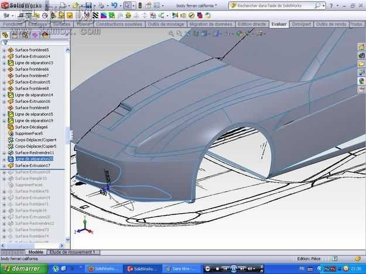Click the Rebuild traffic light icon
The width and height of the screenshot is (366, 274).
(140, 5)
